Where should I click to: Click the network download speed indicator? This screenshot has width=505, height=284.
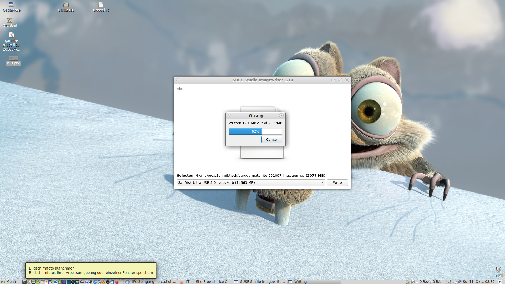[421, 282]
